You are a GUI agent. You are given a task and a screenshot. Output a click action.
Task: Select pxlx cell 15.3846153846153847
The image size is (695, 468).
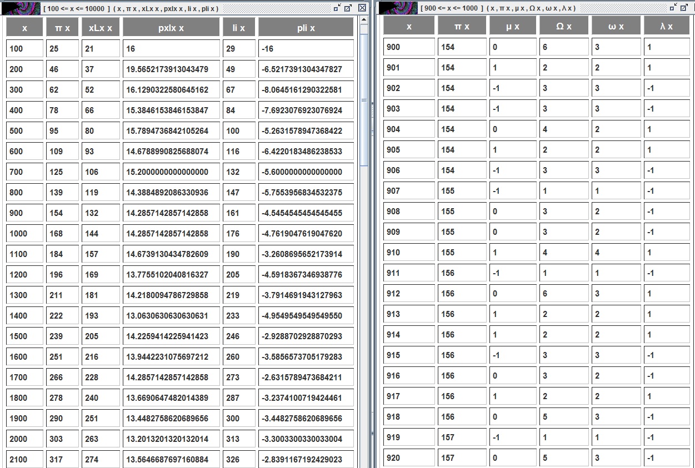point(171,110)
